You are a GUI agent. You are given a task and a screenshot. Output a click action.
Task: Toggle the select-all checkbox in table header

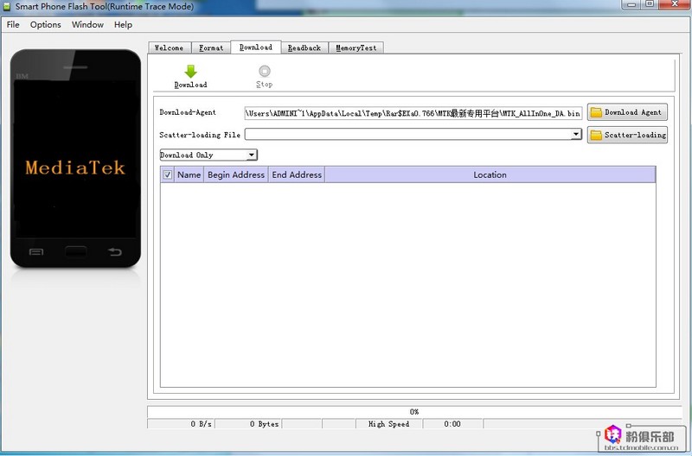[167, 175]
